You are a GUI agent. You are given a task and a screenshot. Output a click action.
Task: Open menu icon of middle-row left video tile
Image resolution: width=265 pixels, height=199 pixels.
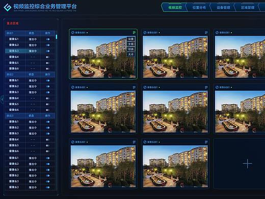click(134, 87)
